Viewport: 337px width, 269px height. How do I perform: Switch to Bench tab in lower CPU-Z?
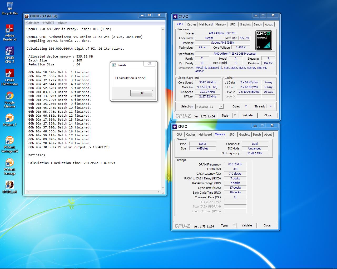tap(257, 134)
